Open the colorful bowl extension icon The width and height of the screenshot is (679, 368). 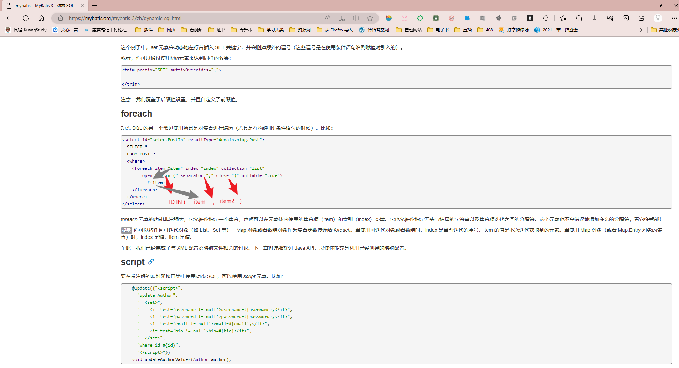click(x=389, y=18)
